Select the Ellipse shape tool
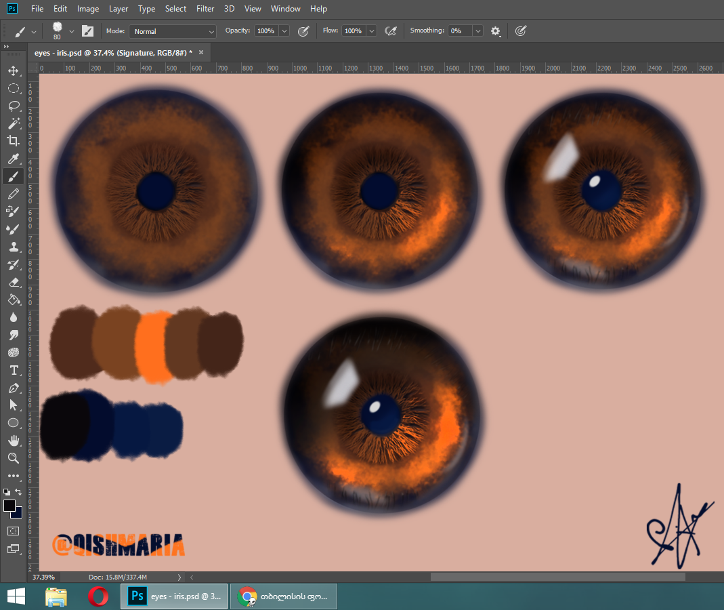Screen dimensions: 724x610 (14, 423)
